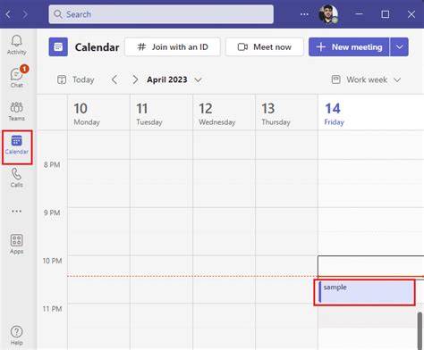This screenshot has height=350, width=424.
Task: Open the Apps icon in sidebar
Action: (x=16, y=244)
